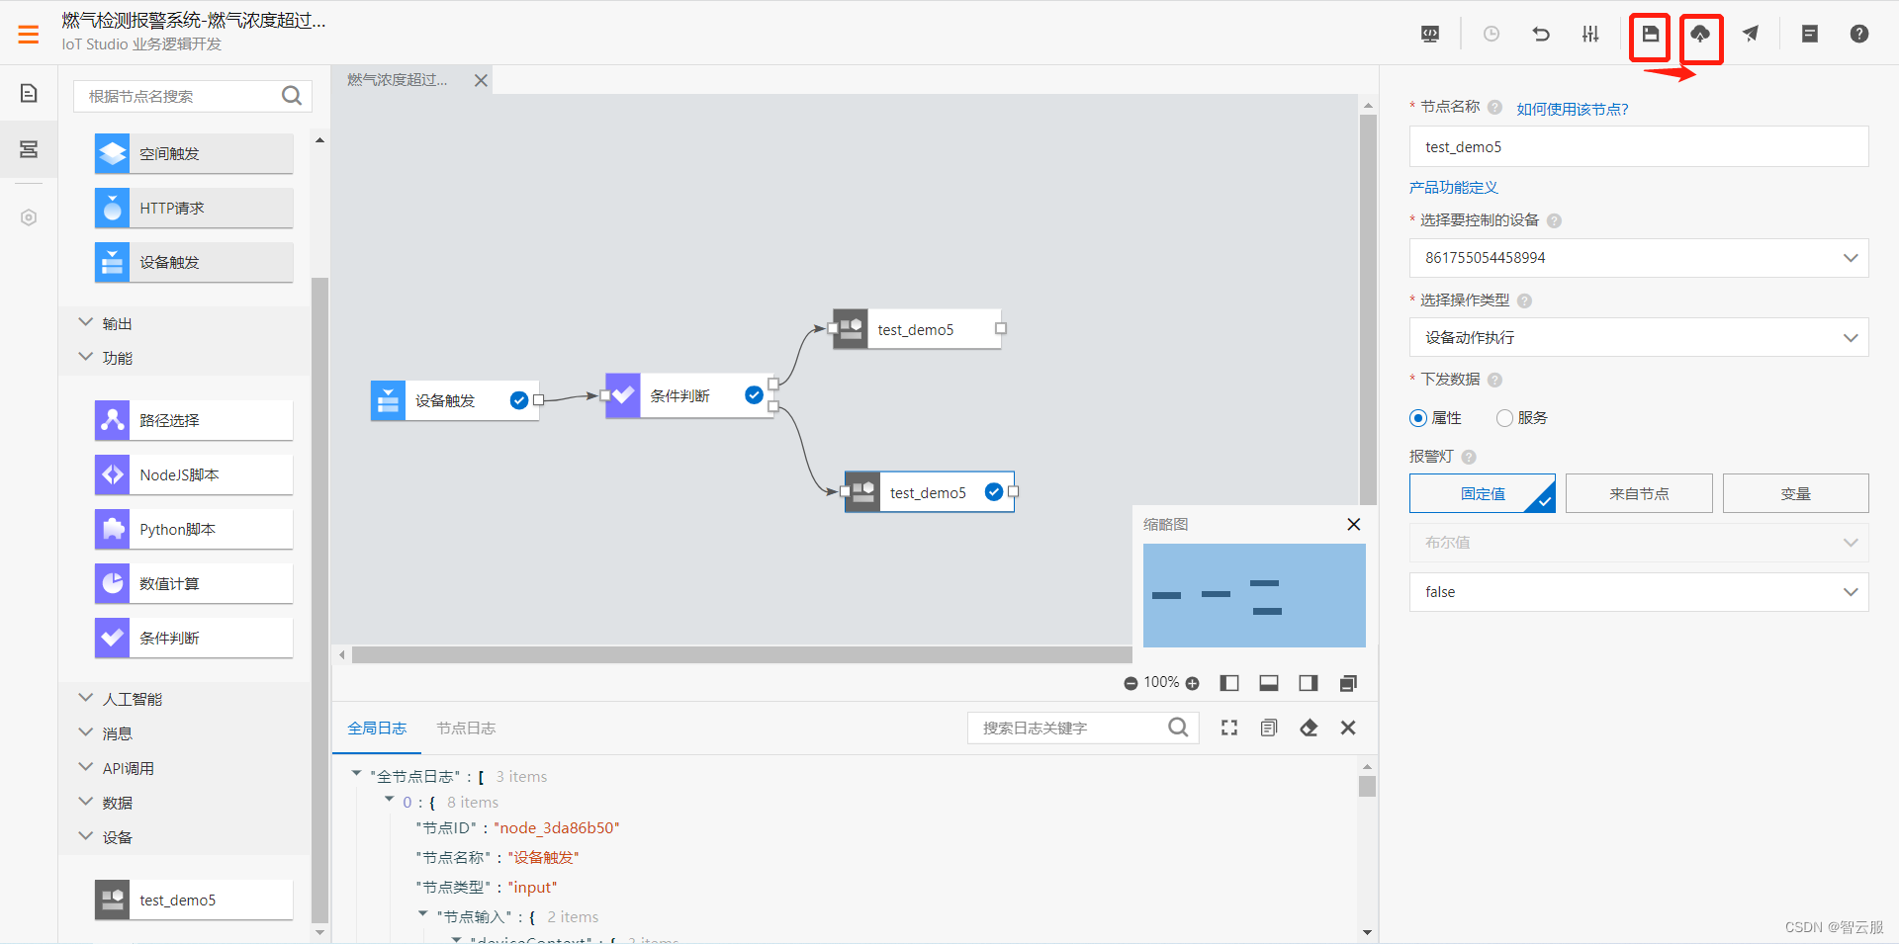Click the publish paper plane icon

[1751, 35]
